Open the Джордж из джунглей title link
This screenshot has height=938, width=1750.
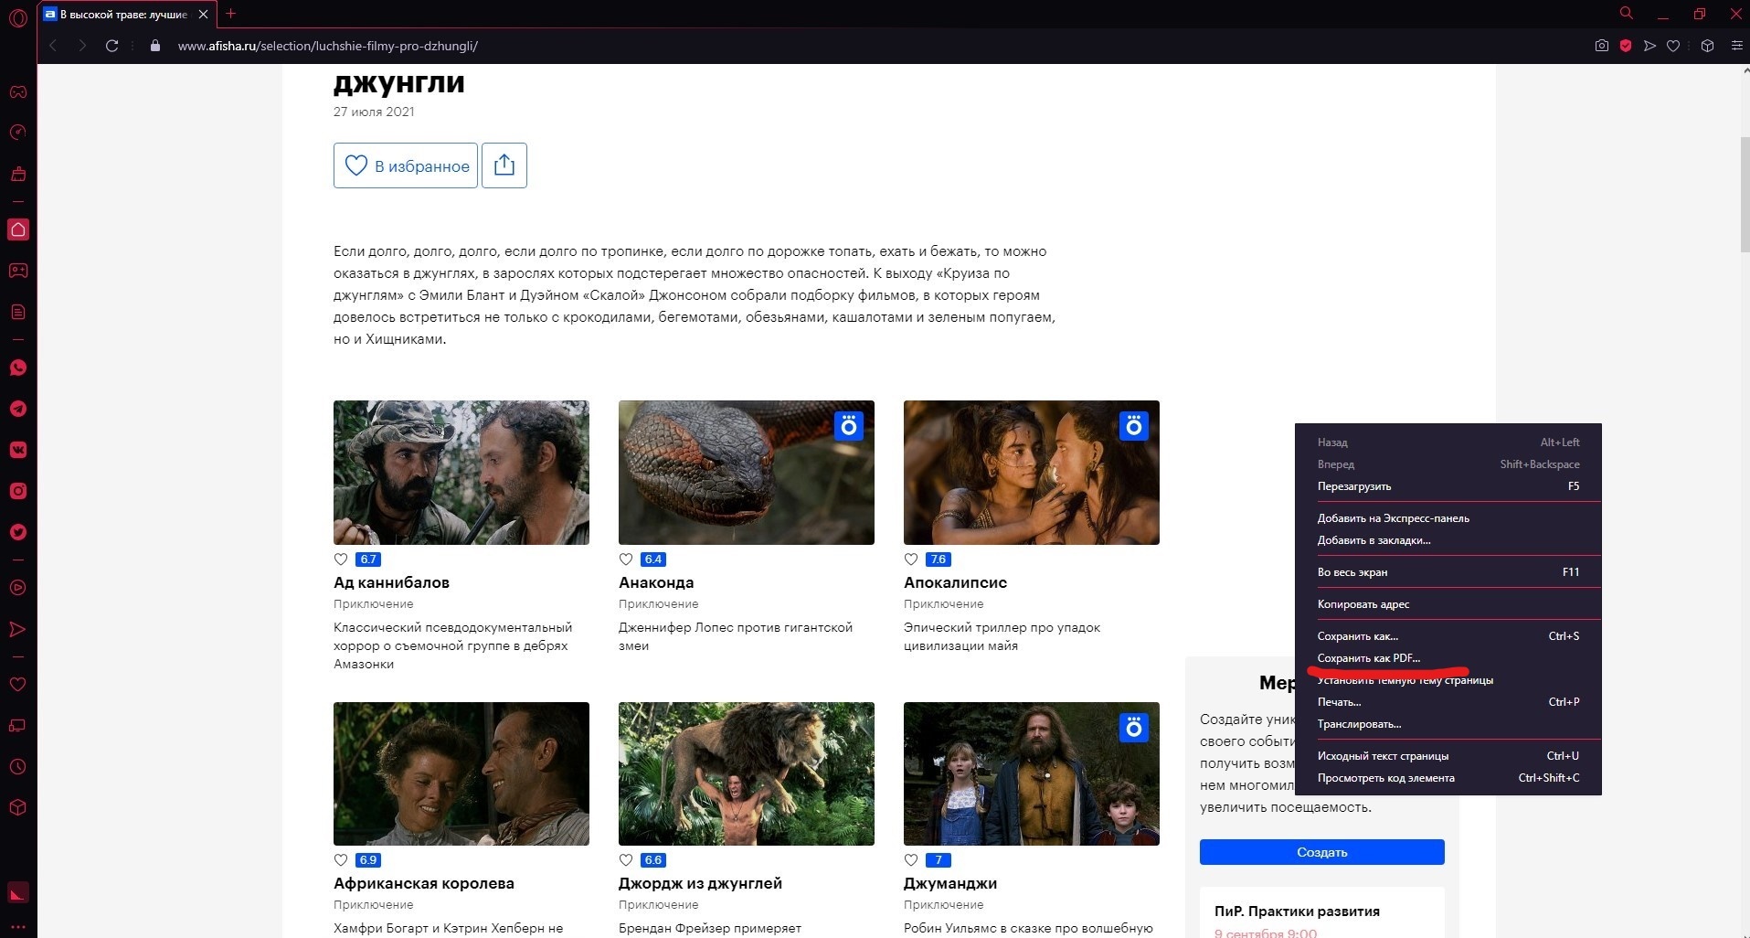pos(700,883)
